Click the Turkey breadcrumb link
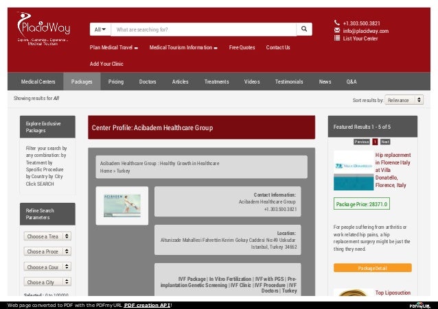 click(x=123, y=171)
